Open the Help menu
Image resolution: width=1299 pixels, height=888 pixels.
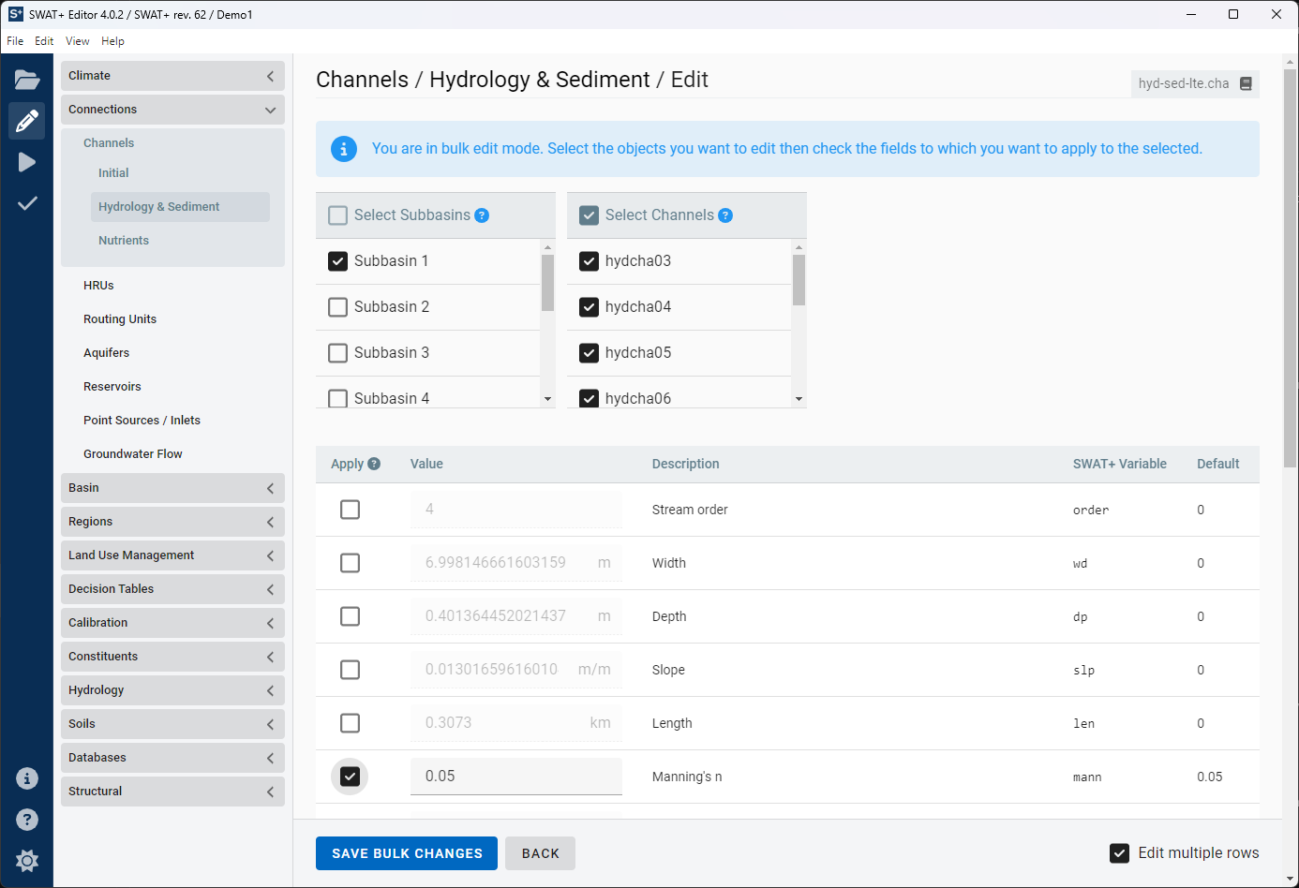click(x=112, y=41)
